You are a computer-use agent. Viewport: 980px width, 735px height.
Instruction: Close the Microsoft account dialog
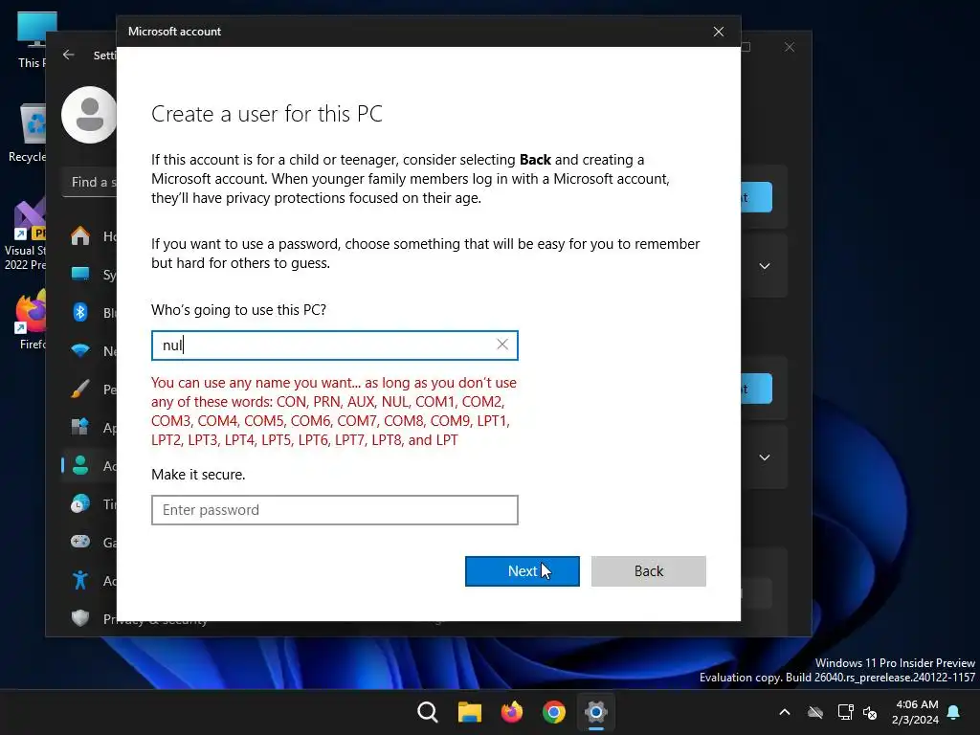click(x=719, y=32)
